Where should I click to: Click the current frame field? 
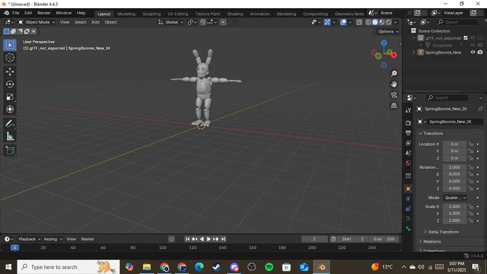314,239
